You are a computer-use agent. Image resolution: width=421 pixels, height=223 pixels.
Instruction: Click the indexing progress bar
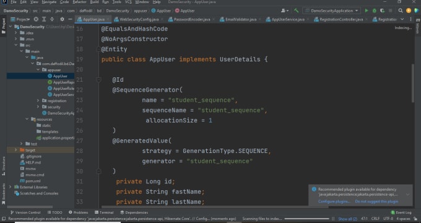[x=306, y=219]
